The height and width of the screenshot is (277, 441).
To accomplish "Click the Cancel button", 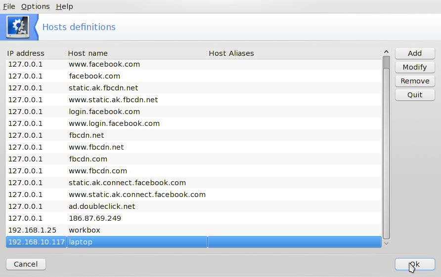I will pos(26,264).
